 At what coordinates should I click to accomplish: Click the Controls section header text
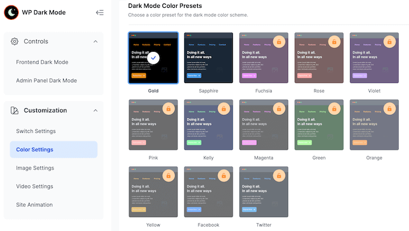pos(36,42)
